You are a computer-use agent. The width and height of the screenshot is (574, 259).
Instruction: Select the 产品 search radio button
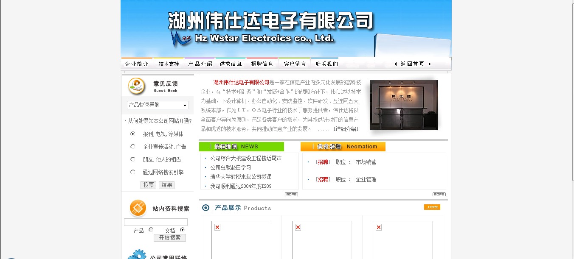[x=151, y=230]
